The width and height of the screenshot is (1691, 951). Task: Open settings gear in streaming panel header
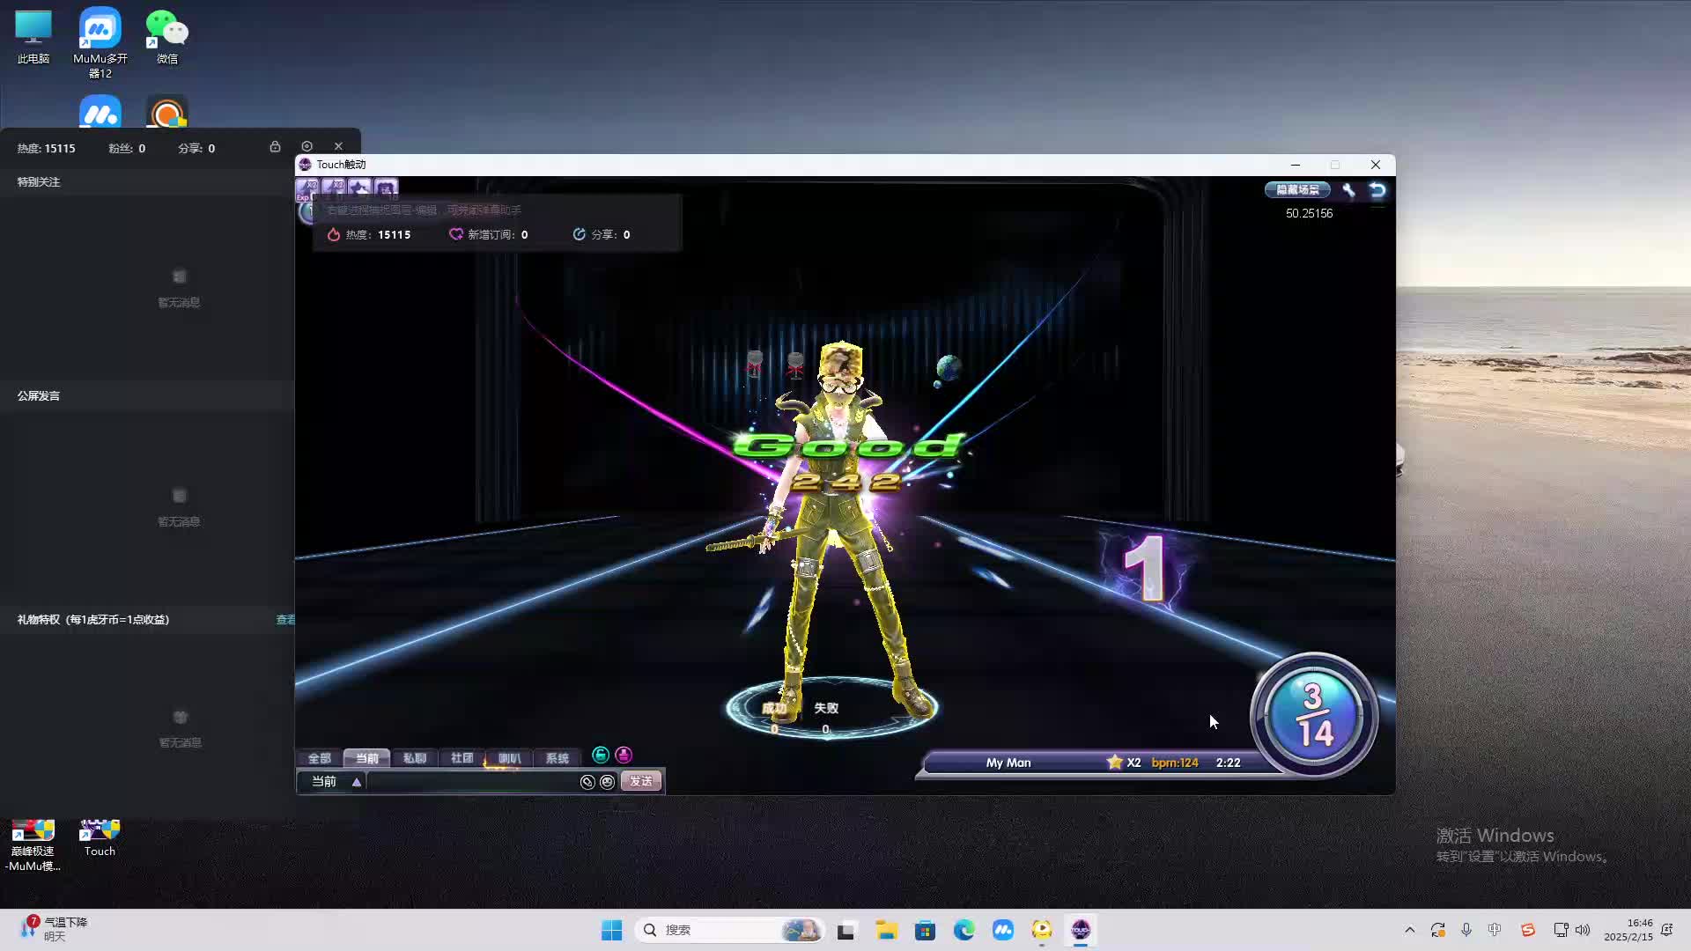(x=306, y=146)
